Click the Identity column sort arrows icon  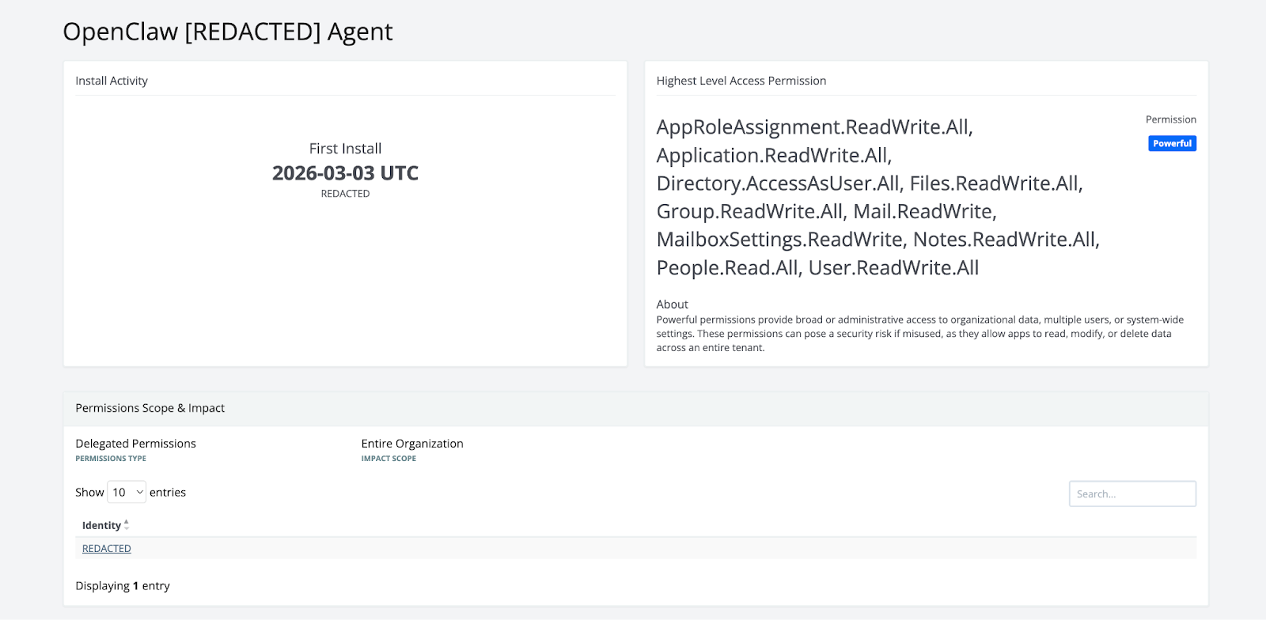127,525
